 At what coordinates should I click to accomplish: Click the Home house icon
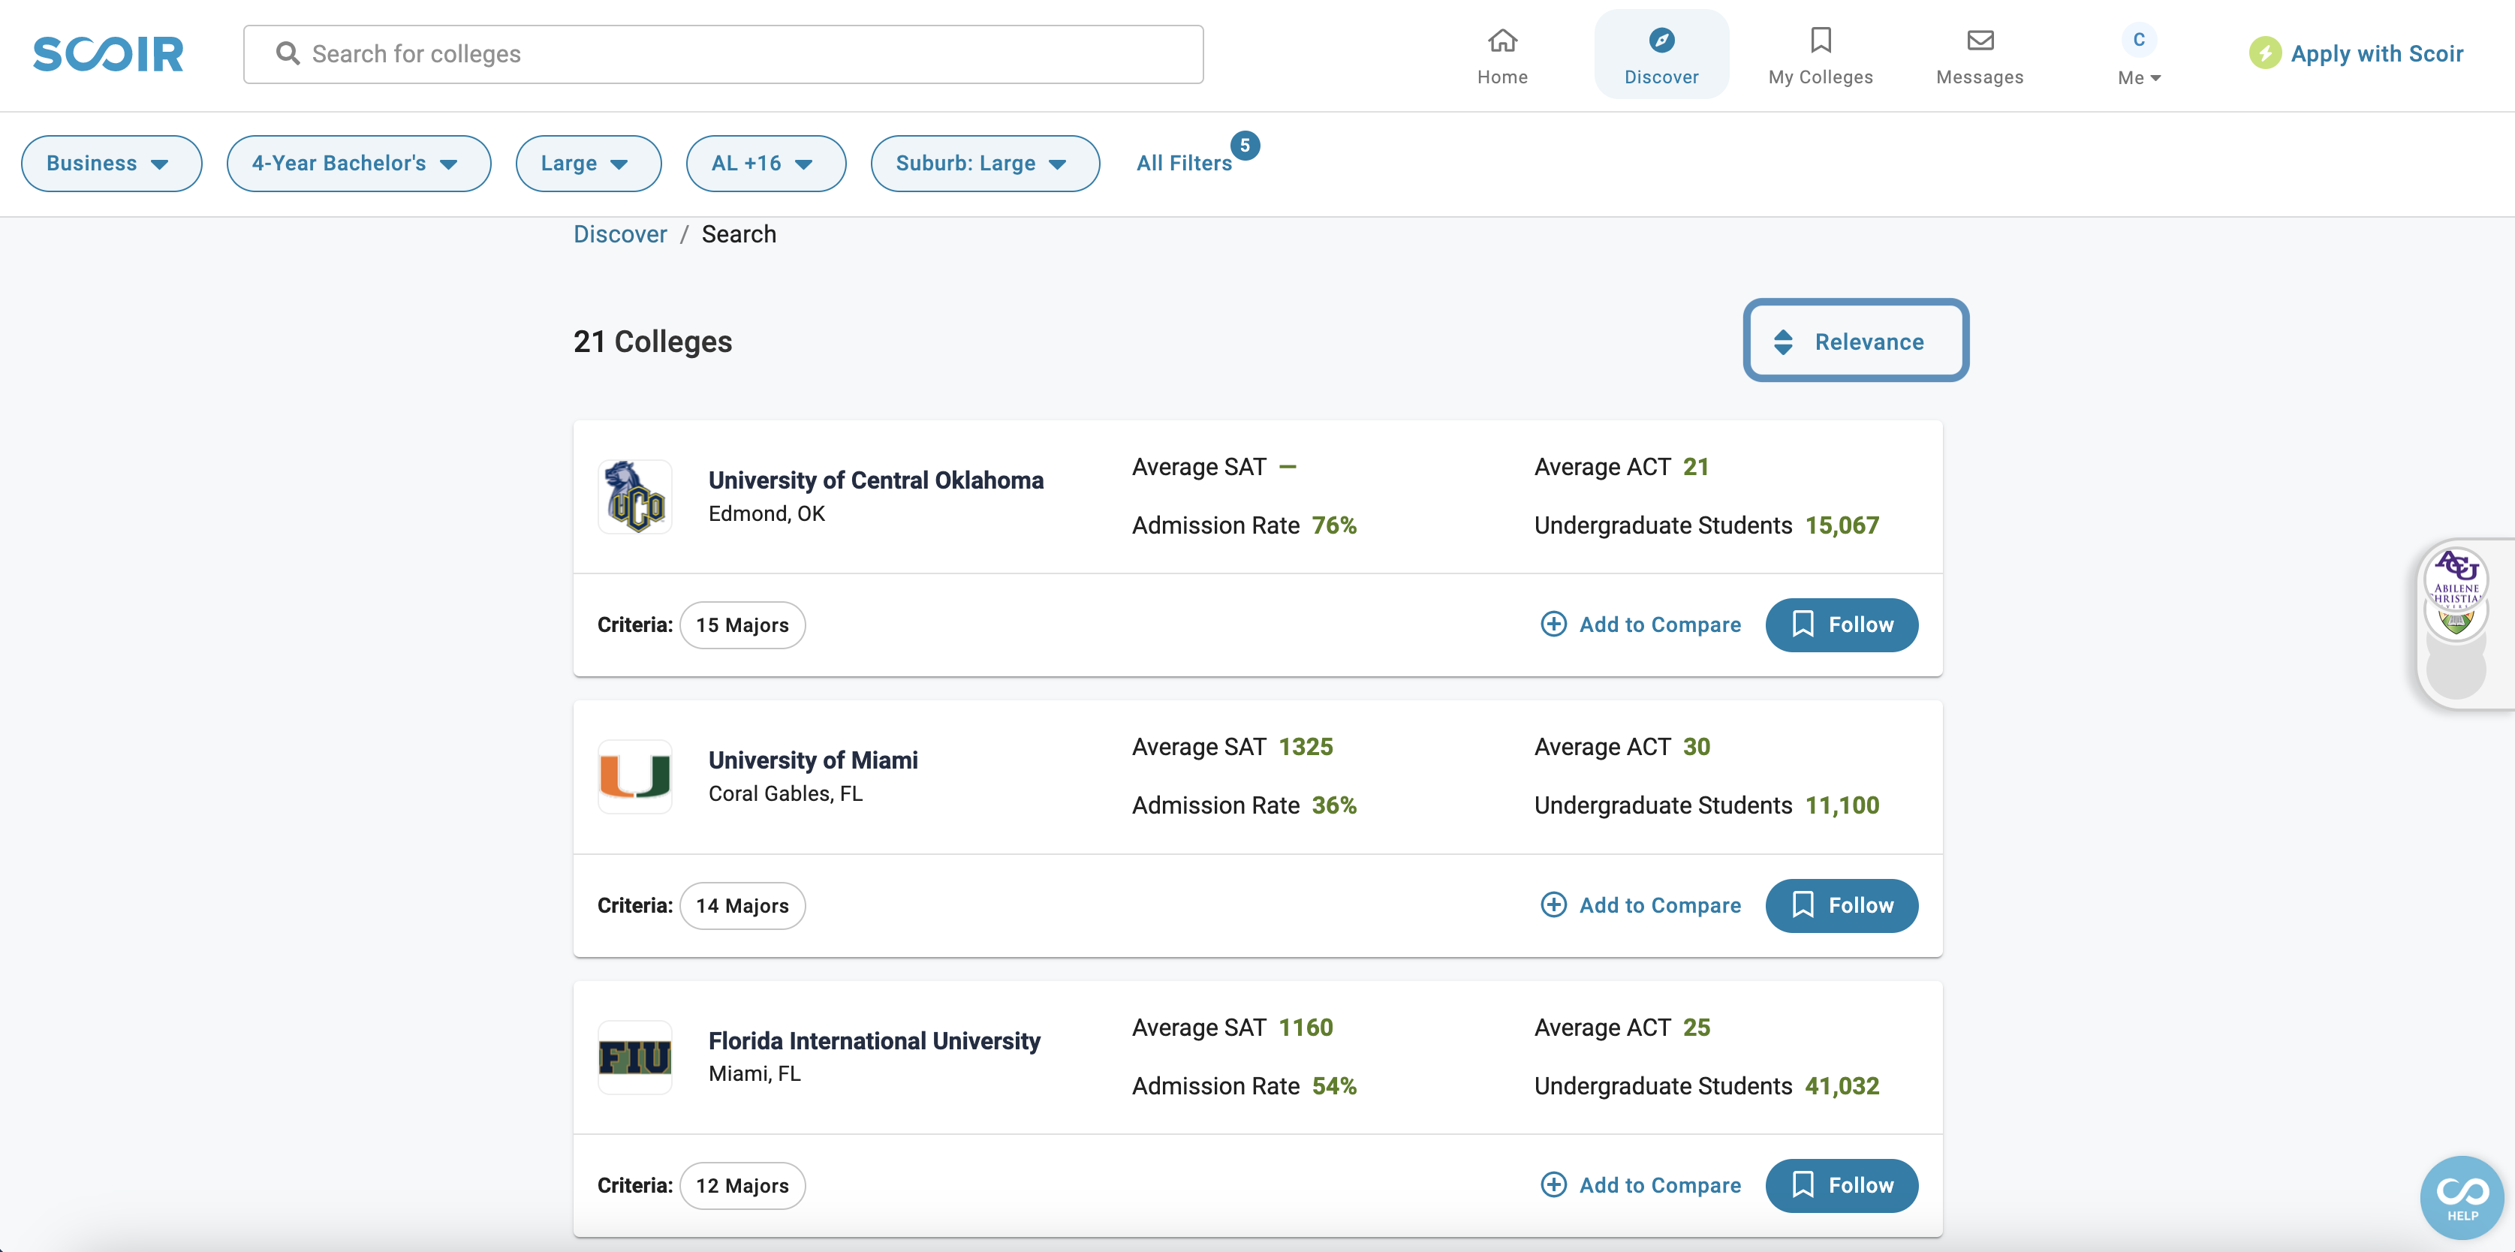1501,40
